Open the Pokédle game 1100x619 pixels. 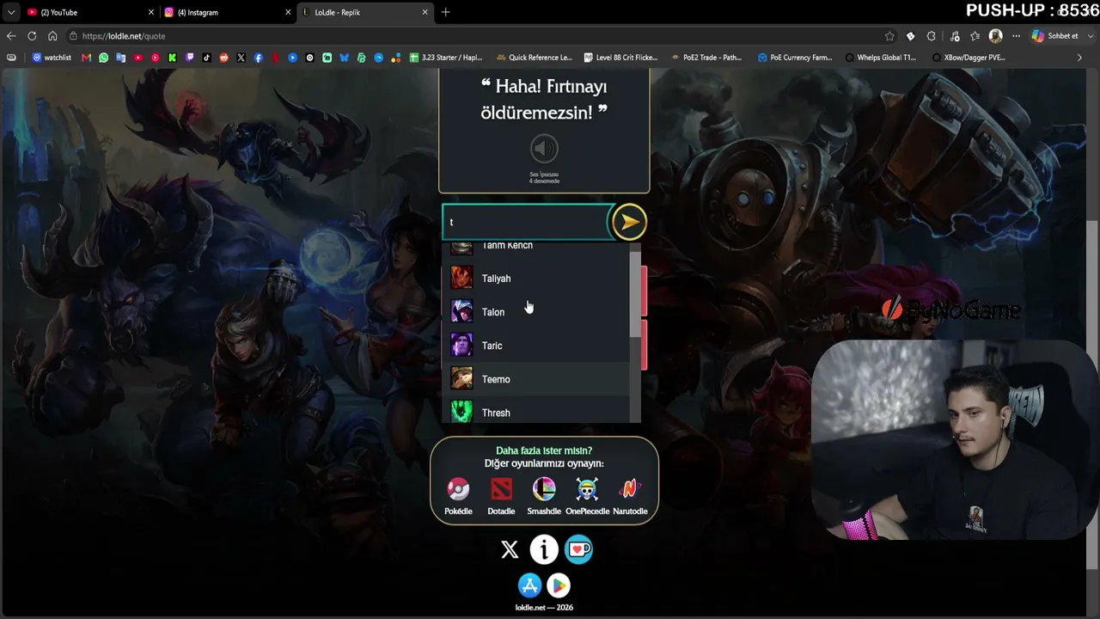pyautogui.click(x=458, y=496)
